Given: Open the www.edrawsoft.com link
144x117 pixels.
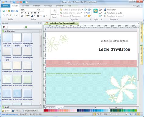Looking at the screenshot, I should [x=10, y=114].
